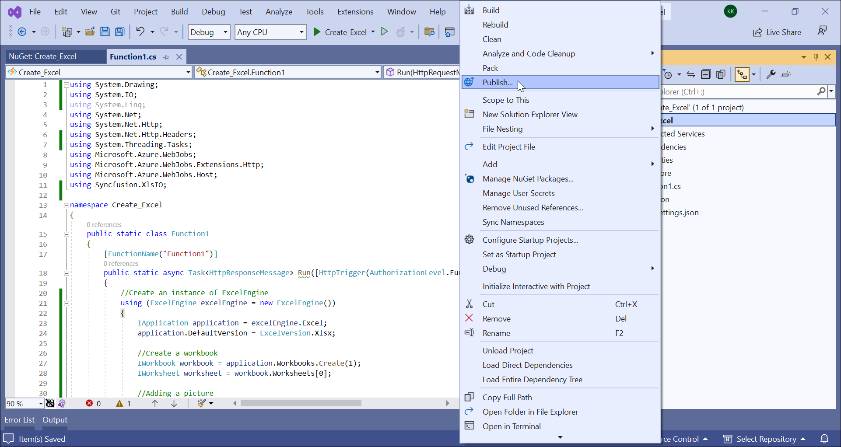Go to next issue with the down arrow

(x=174, y=403)
